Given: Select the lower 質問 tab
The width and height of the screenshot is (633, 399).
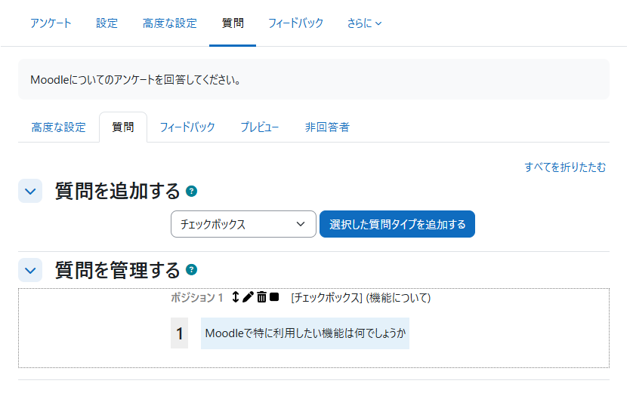Looking at the screenshot, I should click(x=123, y=127).
